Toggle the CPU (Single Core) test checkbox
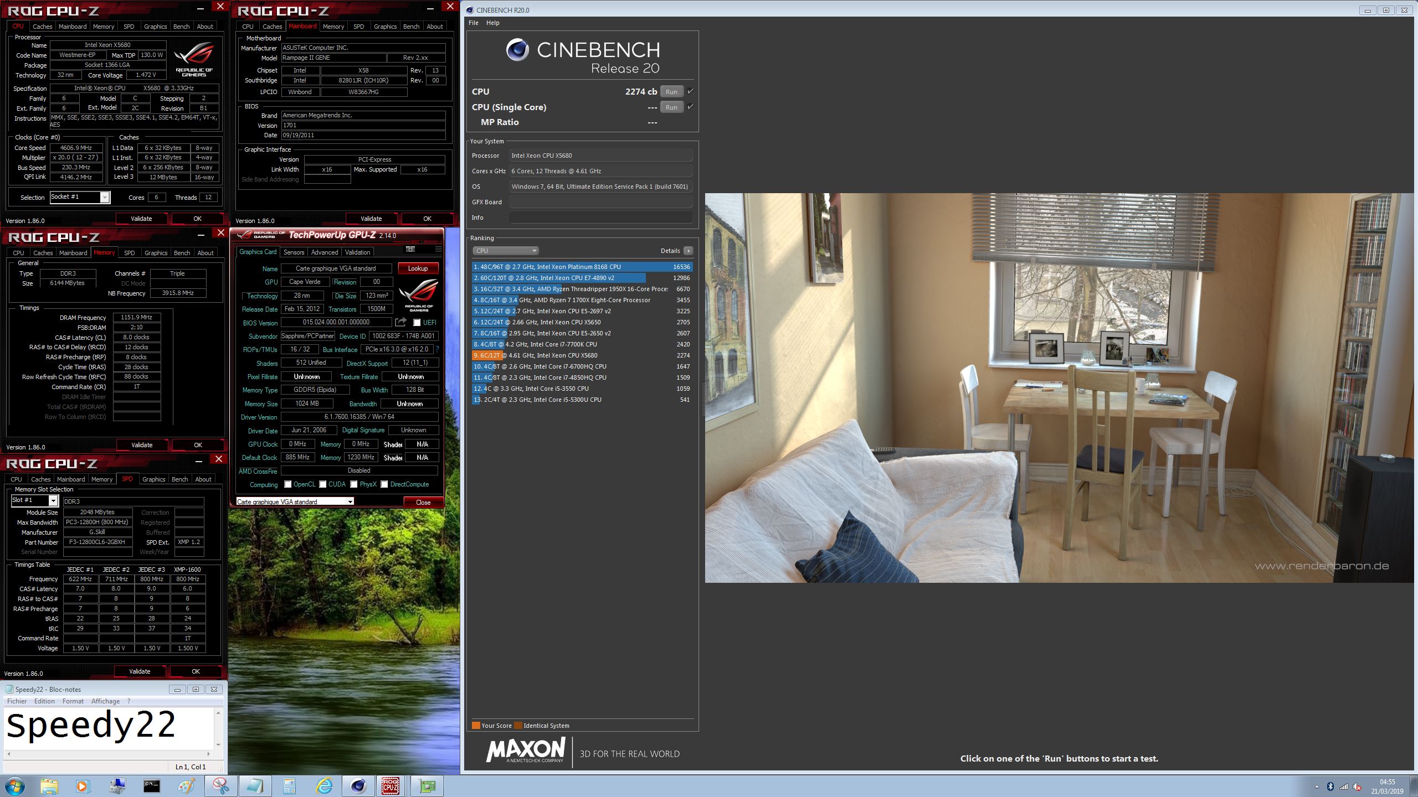This screenshot has height=797, width=1418. point(690,107)
